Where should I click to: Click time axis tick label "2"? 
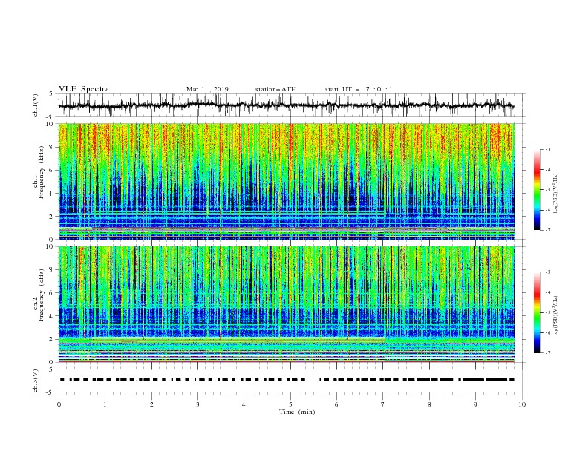click(151, 404)
